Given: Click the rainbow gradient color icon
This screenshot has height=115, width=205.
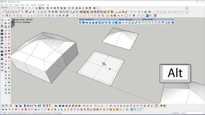Looking at the screenshot, I should point(147,16).
